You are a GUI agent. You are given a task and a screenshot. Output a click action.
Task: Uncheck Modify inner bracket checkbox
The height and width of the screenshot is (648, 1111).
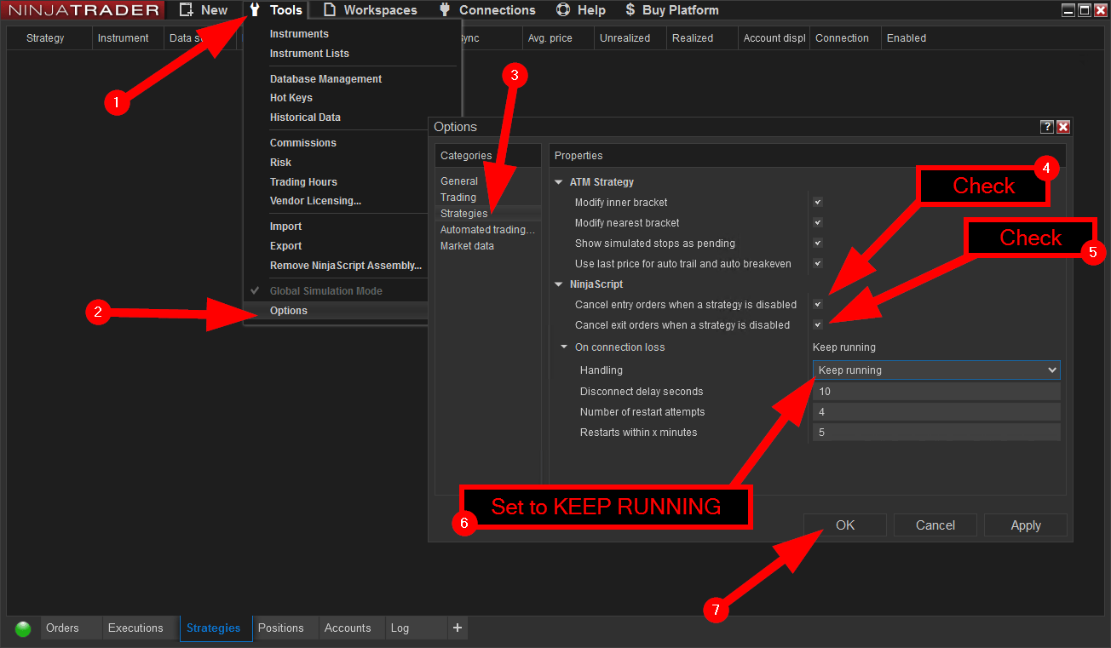click(818, 203)
